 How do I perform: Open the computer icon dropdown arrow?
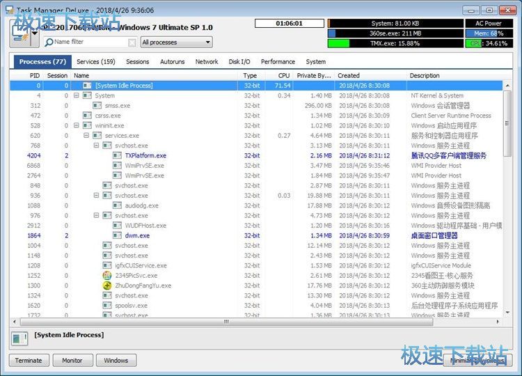35,33
